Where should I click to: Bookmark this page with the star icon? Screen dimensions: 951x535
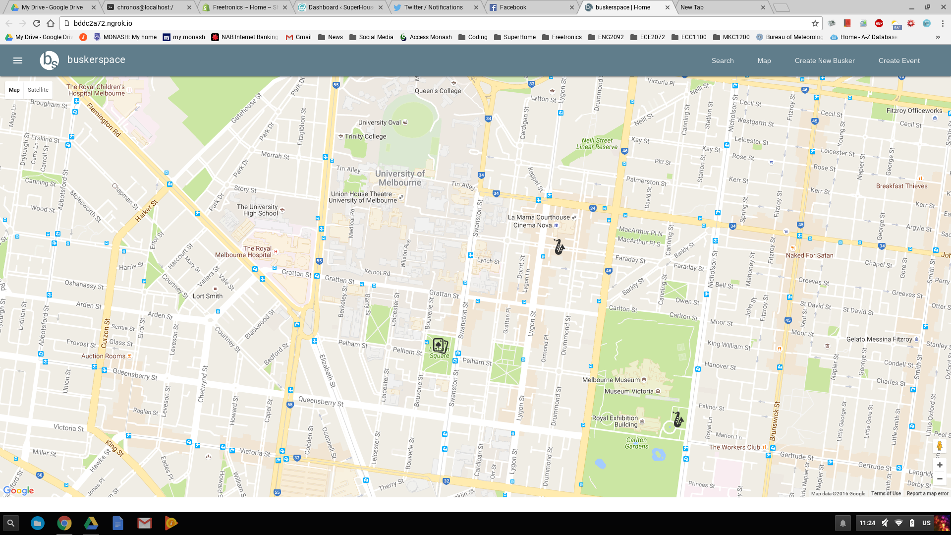(x=815, y=23)
